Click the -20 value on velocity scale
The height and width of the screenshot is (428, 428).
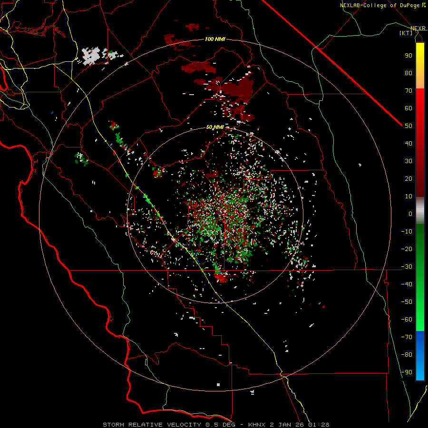pyautogui.click(x=407, y=249)
